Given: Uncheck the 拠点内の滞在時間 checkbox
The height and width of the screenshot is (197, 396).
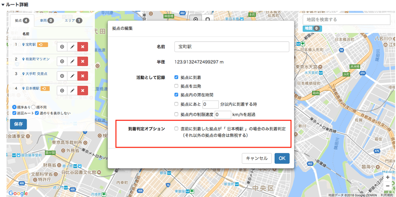Looking at the screenshot, I should pos(177,95).
